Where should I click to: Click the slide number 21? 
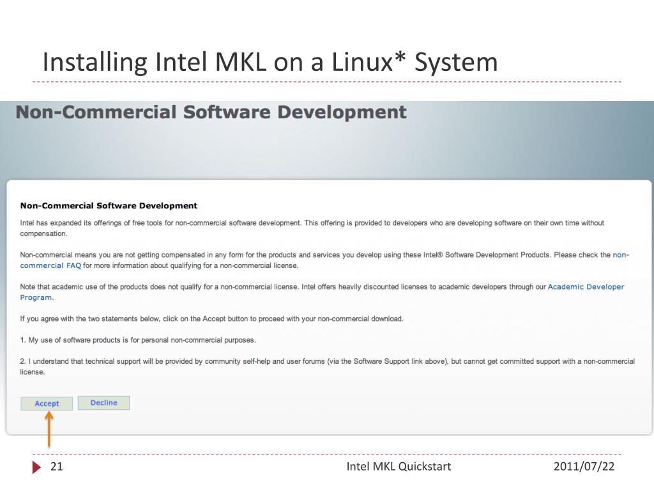[56, 466]
